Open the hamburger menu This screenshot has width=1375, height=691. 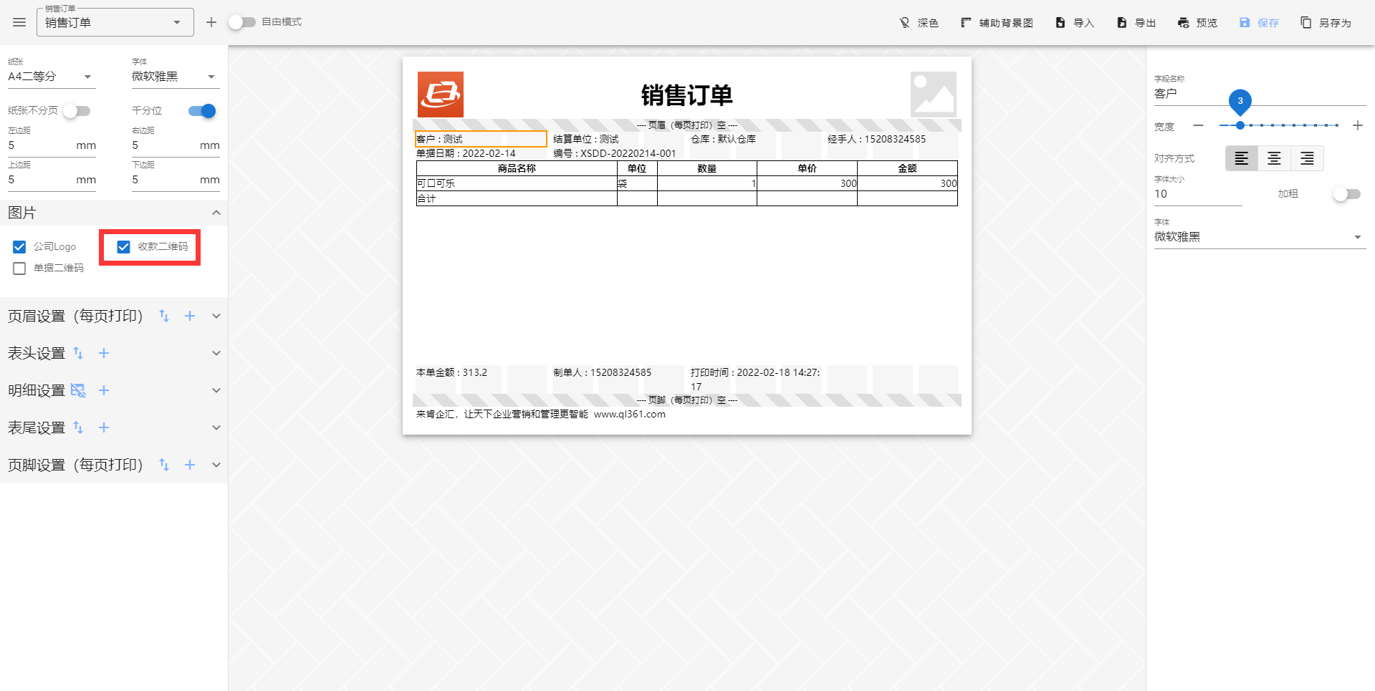pos(19,22)
